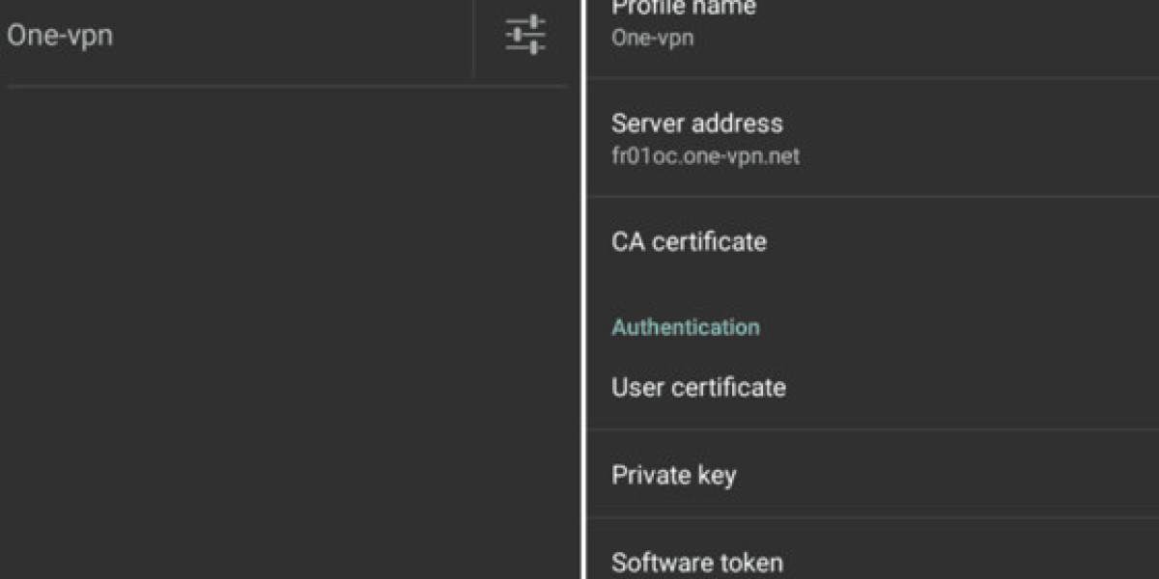Choose a certificate under CA certificate
Screen dimensions: 1159x579
point(688,241)
